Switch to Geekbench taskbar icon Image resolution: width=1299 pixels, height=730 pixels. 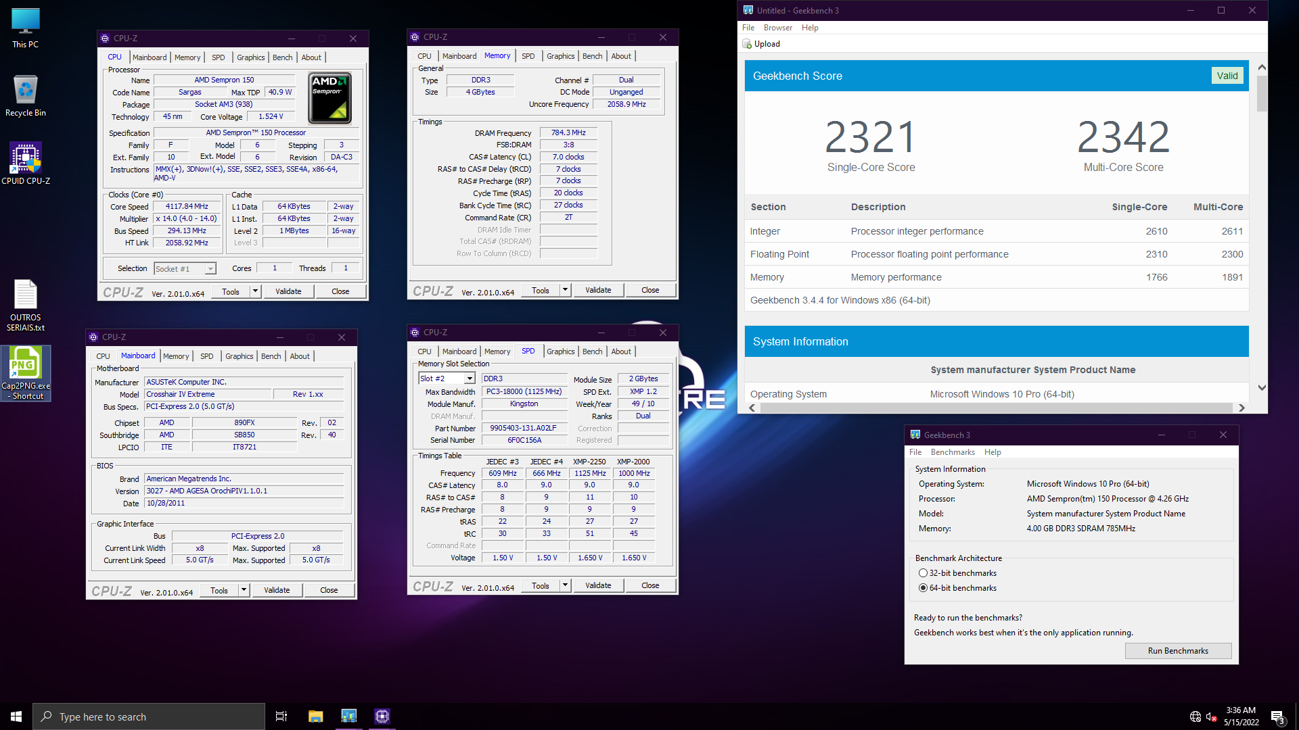(348, 716)
